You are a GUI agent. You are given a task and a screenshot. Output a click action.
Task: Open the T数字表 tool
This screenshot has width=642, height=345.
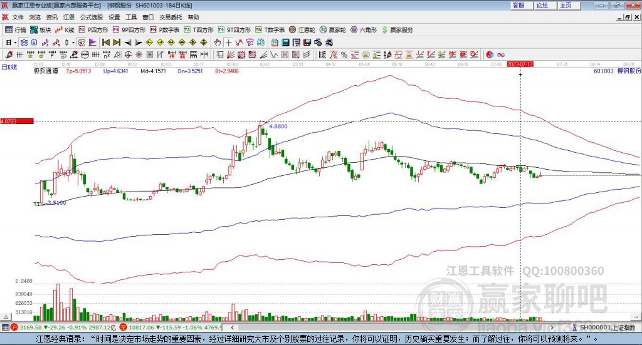coord(270,30)
